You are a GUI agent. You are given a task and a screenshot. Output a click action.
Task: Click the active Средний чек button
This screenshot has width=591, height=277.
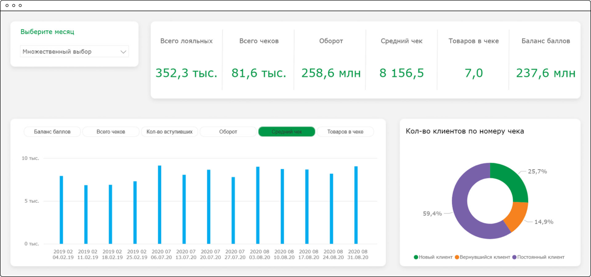287,132
